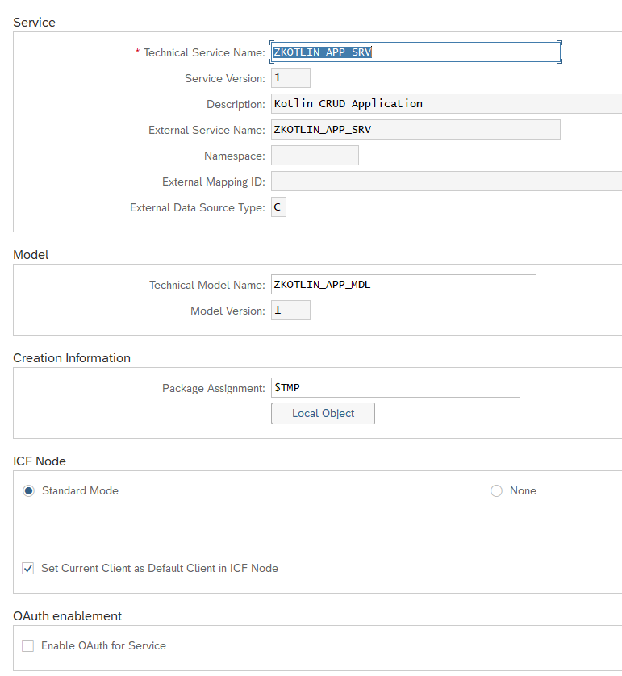
Task: Click the Technical Service Name input field
Action: coord(415,52)
